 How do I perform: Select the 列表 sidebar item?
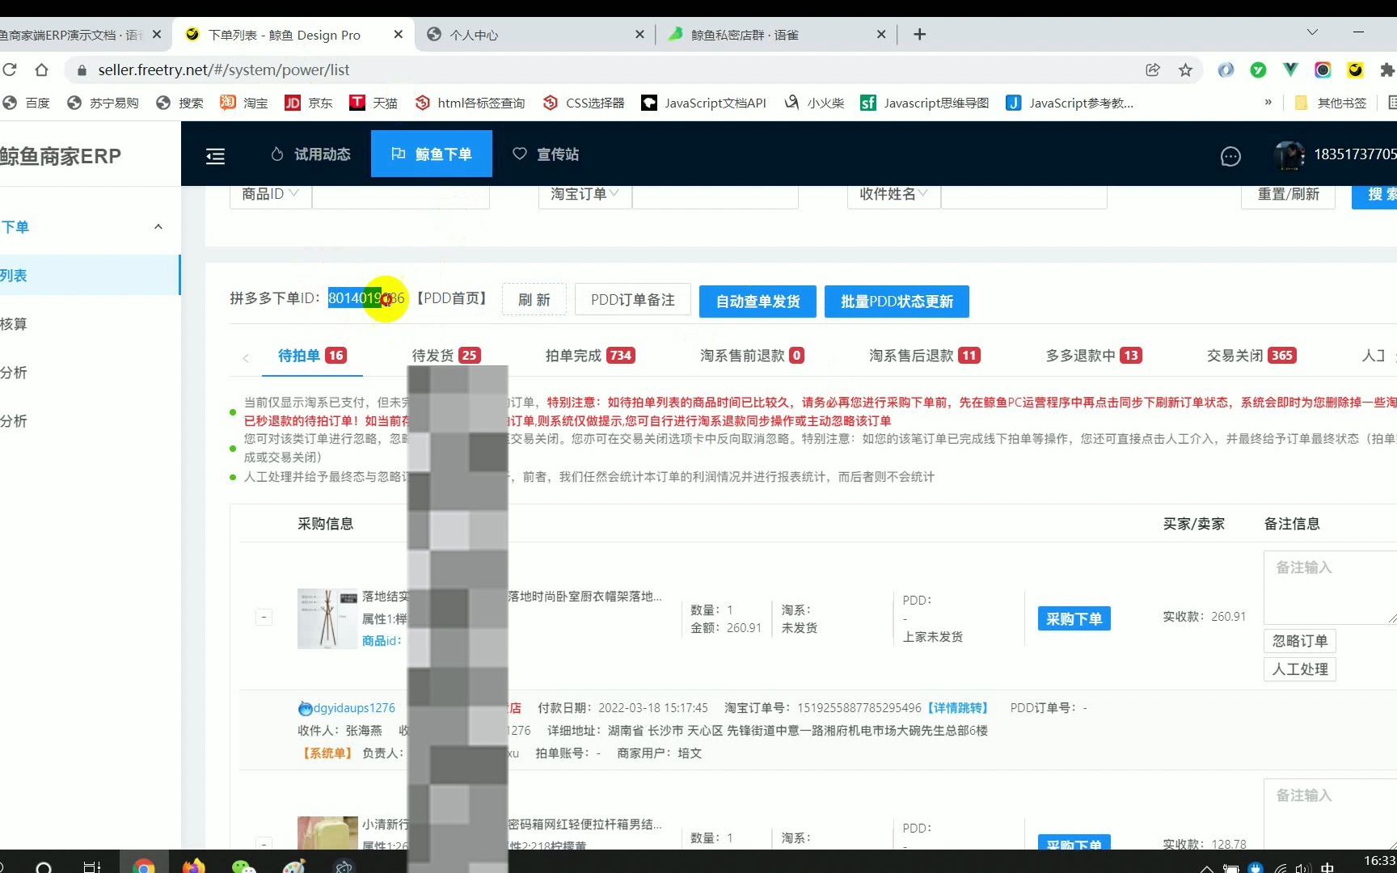pyautogui.click(x=89, y=276)
